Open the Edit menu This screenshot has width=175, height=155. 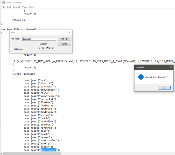(x=9, y=7)
